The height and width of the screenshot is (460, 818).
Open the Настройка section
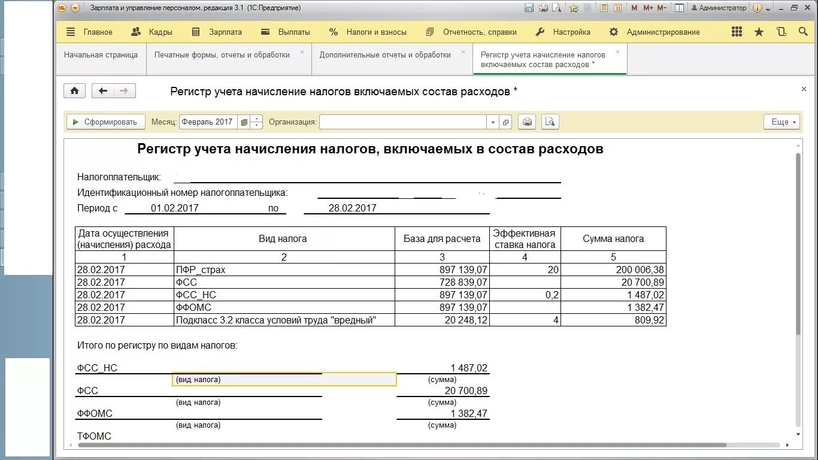point(563,32)
